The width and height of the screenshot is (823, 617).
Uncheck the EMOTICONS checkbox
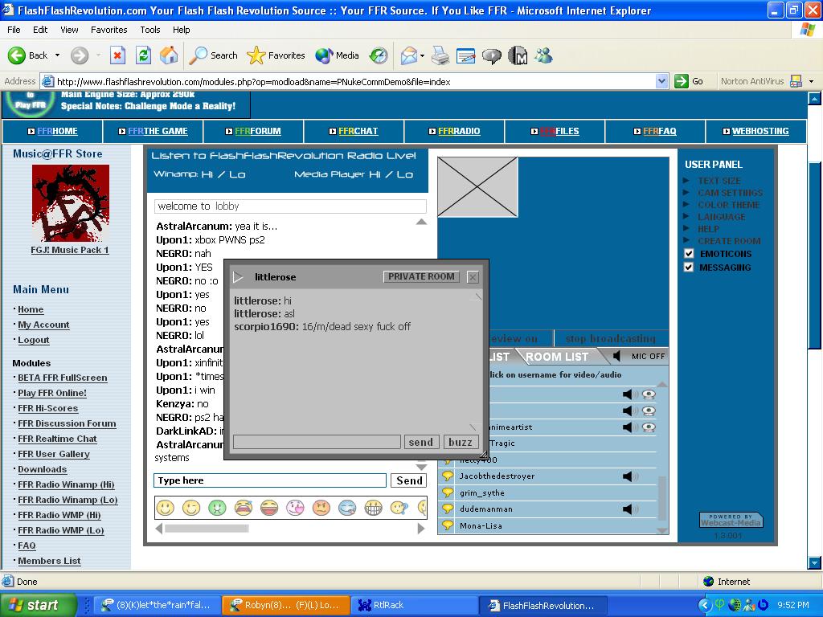click(x=689, y=253)
